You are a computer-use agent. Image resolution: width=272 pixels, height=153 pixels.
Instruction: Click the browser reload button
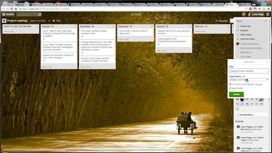pos(11,9)
